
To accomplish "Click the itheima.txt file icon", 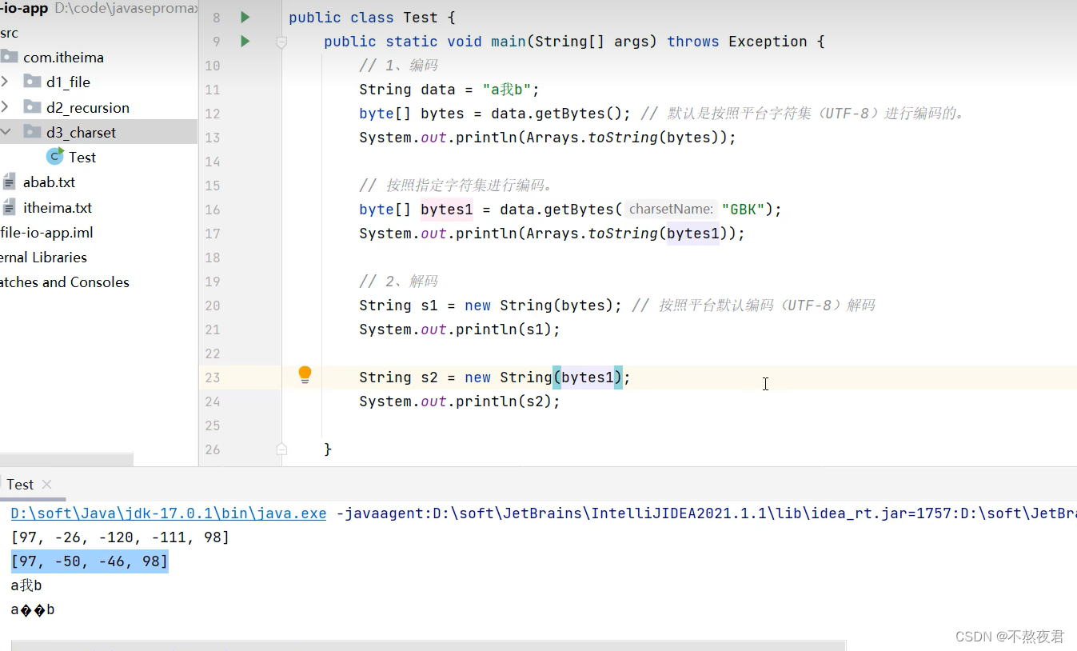I will click(9, 207).
